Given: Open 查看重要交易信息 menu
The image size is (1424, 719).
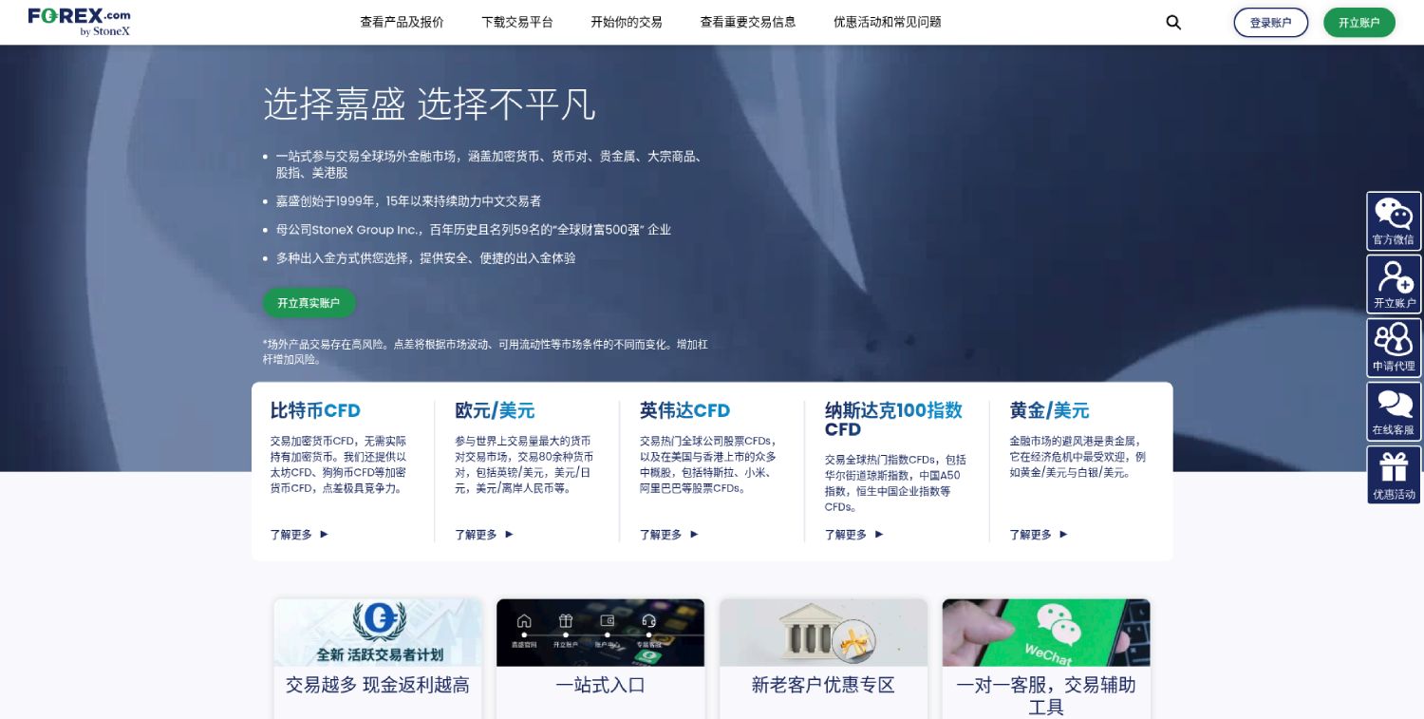Looking at the screenshot, I should 748,22.
